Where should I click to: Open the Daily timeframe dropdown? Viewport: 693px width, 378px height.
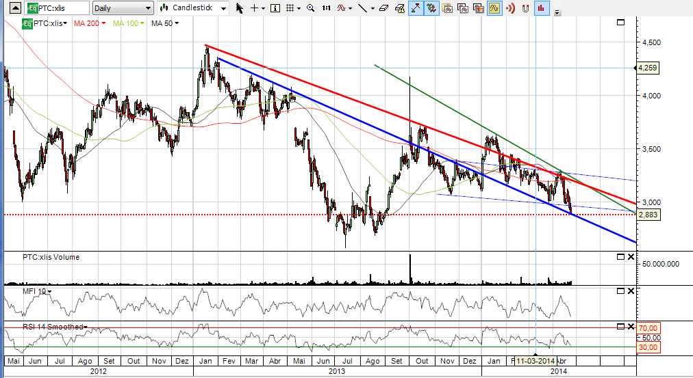(x=123, y=8)
